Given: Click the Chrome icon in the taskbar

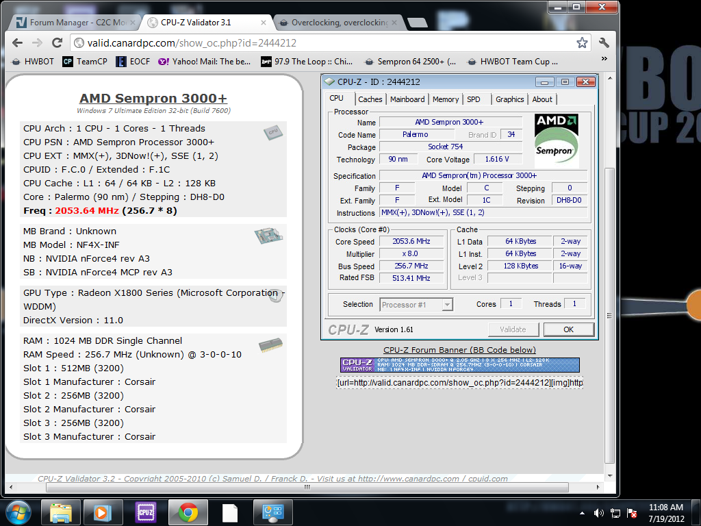Looking at the screenshot, I should (188, 512).
